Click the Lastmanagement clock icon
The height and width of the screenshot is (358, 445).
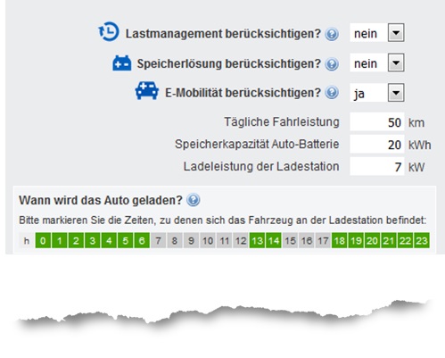tap(109, 31)
